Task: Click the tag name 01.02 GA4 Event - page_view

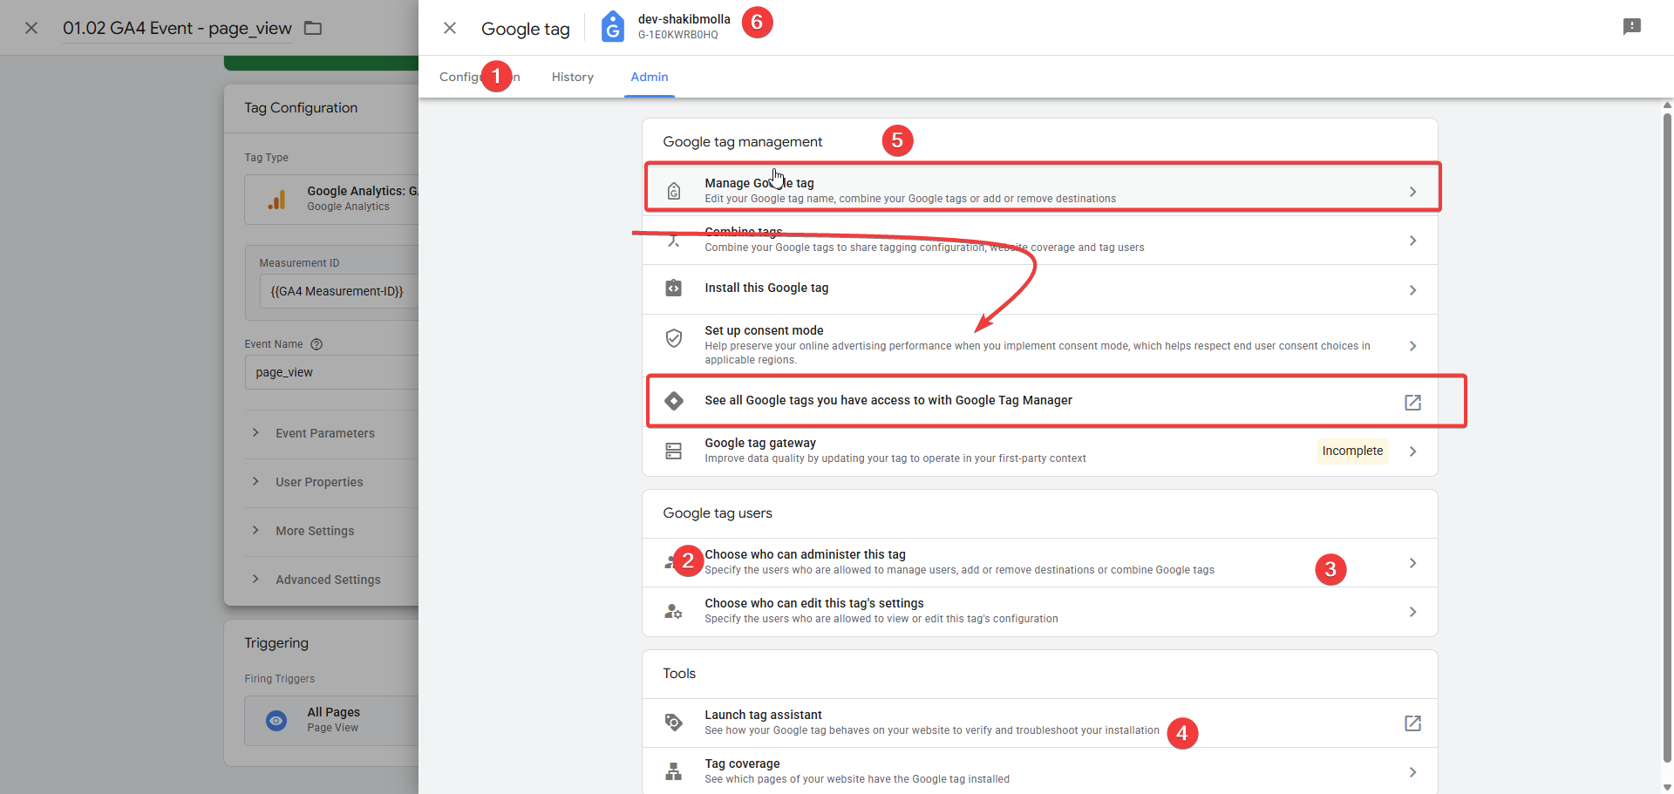Action: (x=177, y=28)
